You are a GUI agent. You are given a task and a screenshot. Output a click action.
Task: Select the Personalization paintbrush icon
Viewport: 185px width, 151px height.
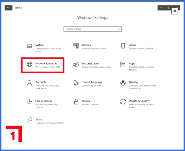tap(76, 65)
